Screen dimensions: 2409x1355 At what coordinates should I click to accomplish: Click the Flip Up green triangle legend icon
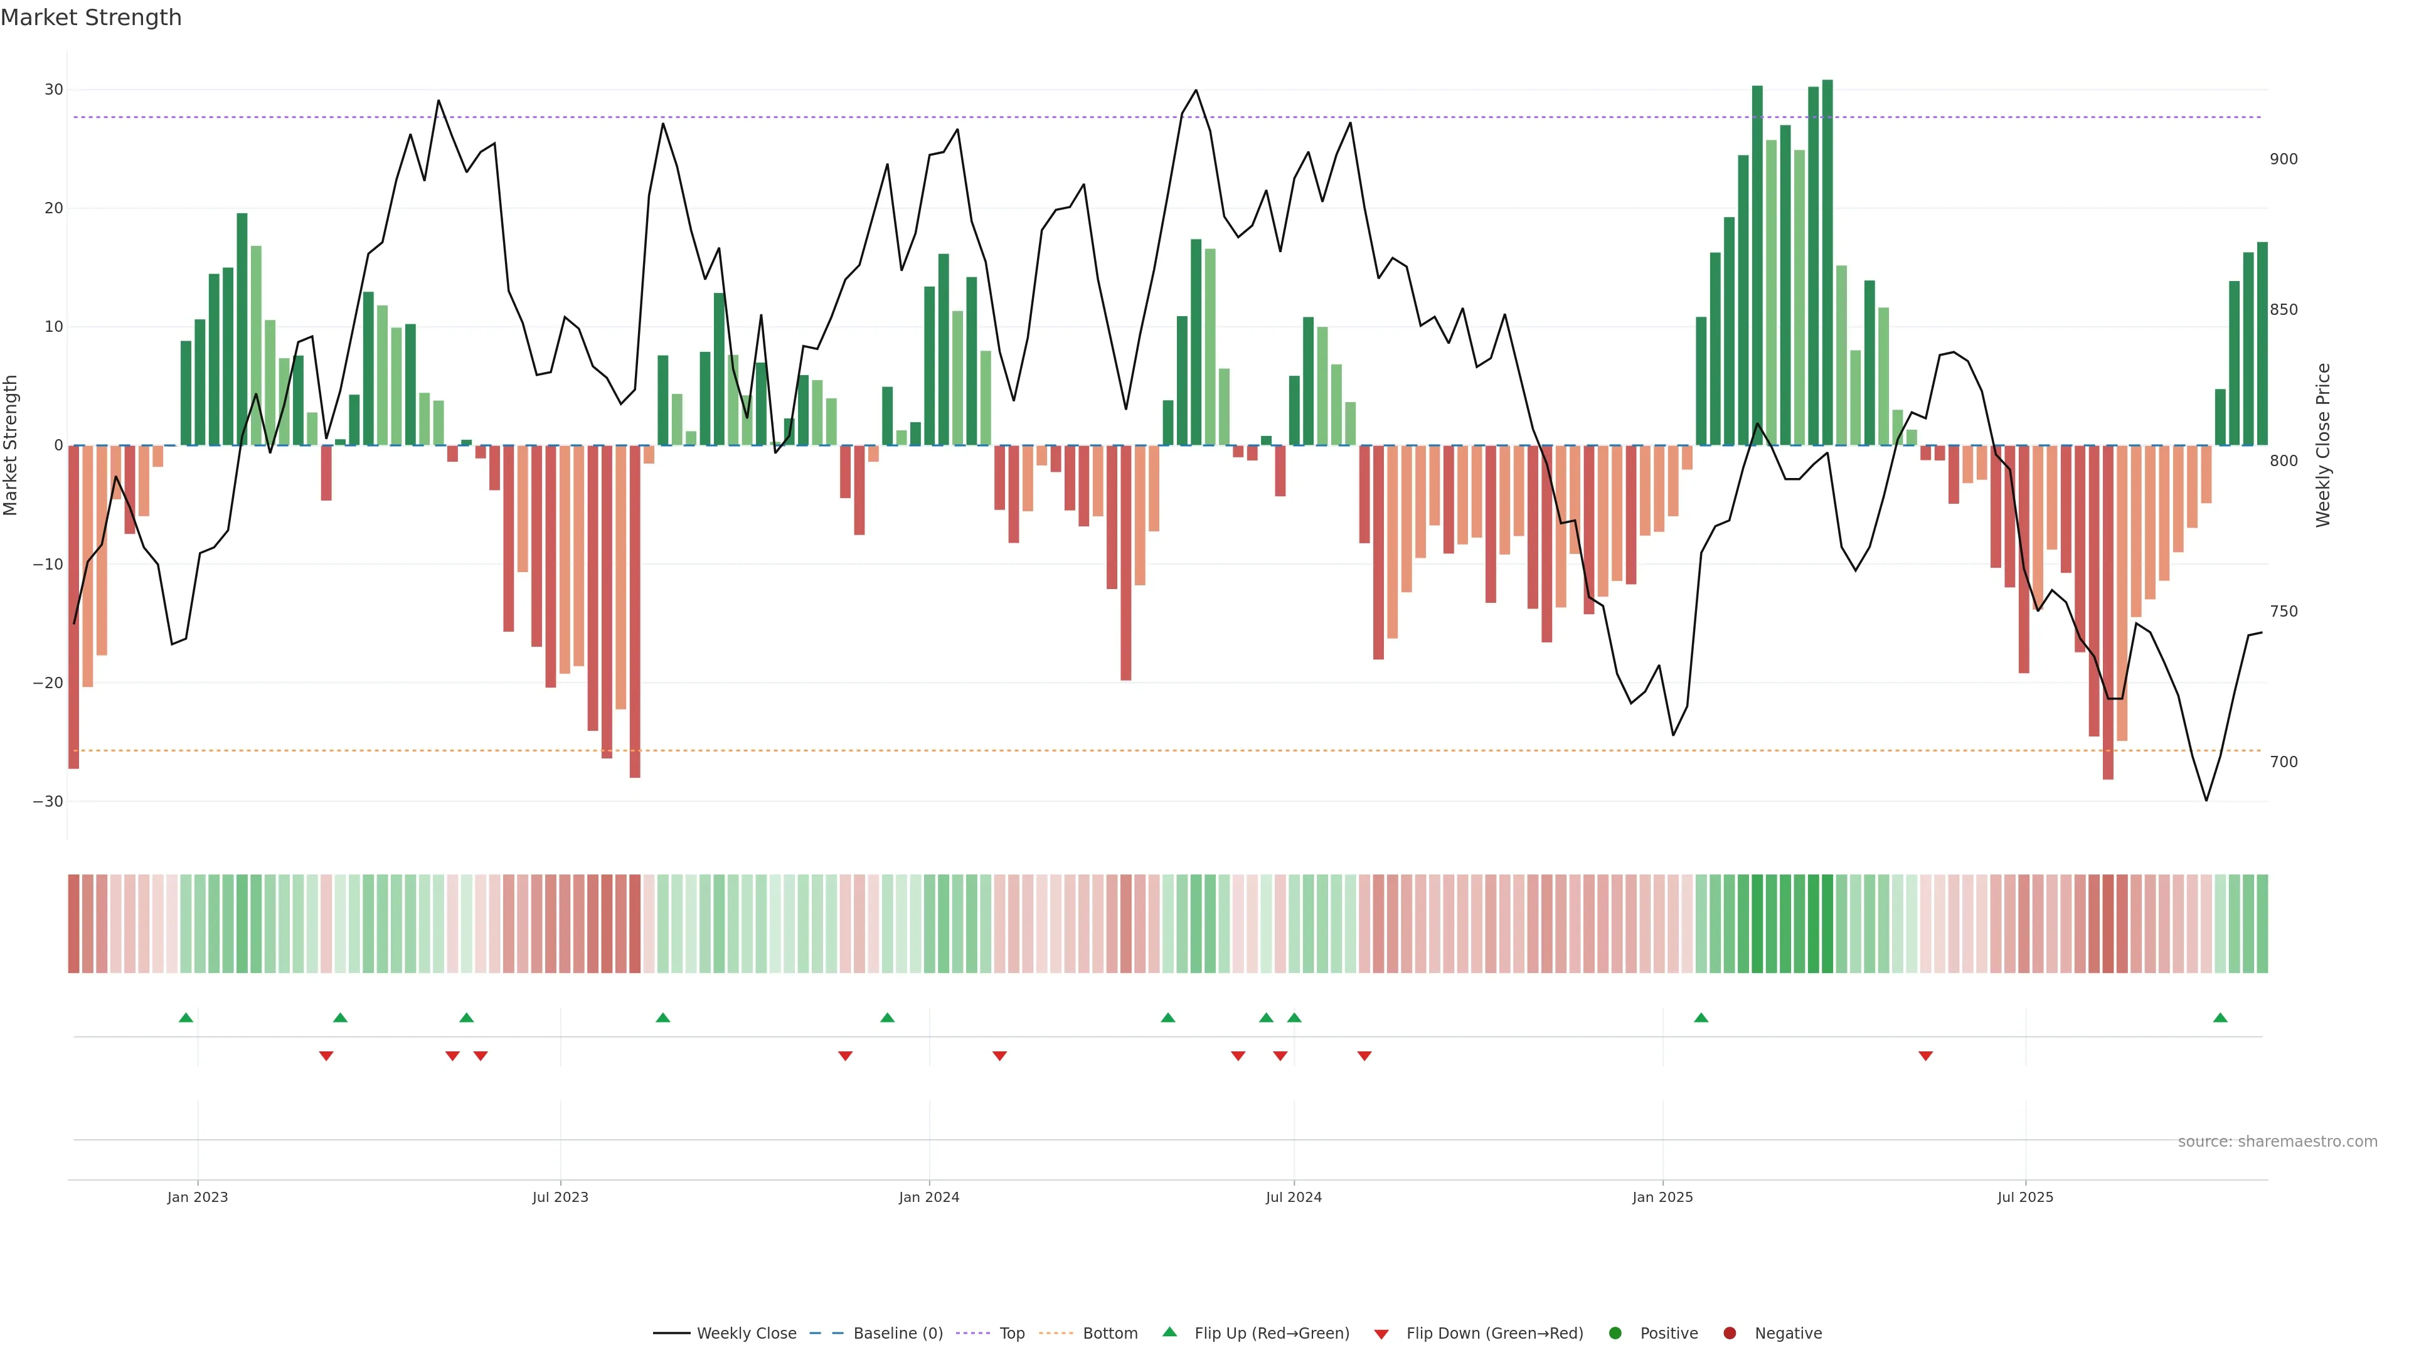coord(1169,1332)
